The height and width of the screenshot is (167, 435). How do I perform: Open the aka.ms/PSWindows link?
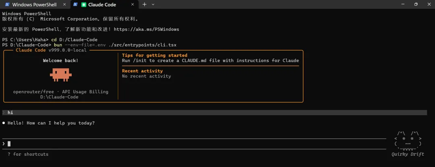146,29
